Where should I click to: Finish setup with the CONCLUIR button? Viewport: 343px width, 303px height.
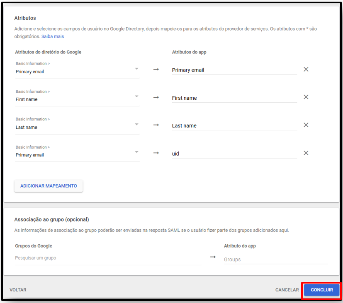(322, 290)
